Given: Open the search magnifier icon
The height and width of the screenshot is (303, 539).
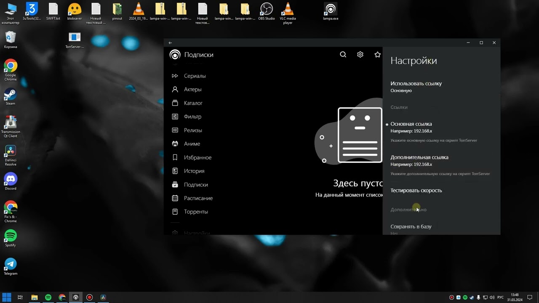Looking at the screenshot, I should coord(343,55).
